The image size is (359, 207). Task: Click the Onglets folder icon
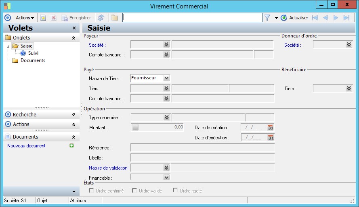8,37
